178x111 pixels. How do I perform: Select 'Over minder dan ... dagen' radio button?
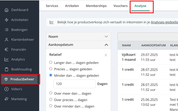click(x=51, y=106)
